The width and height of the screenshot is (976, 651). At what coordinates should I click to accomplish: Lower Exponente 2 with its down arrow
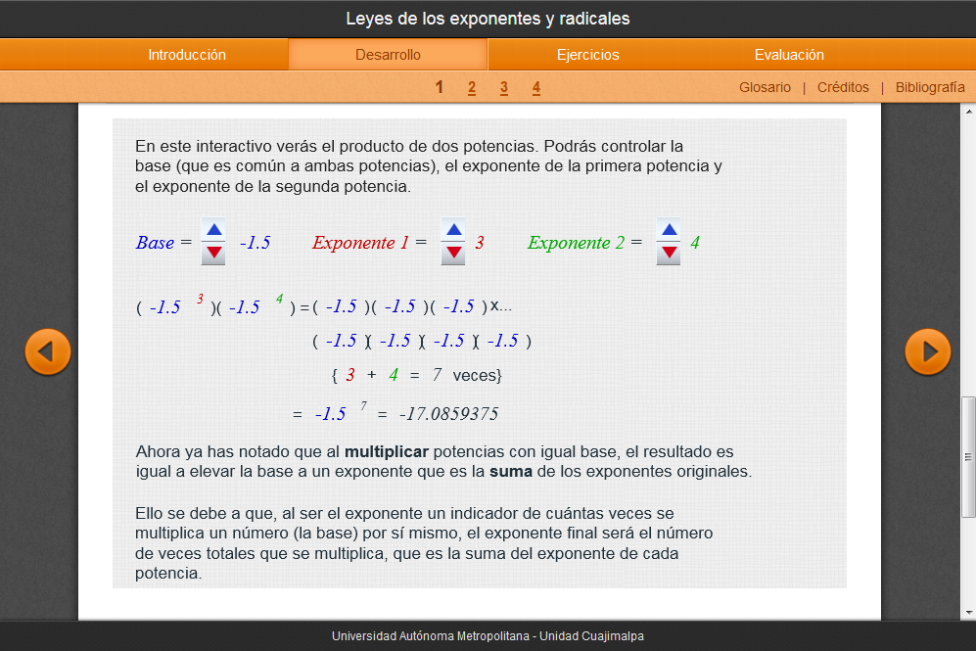point(669,254)
